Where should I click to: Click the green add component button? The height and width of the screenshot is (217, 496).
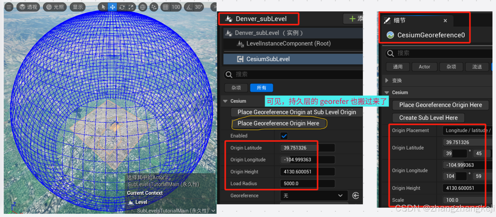coord(353,19)
